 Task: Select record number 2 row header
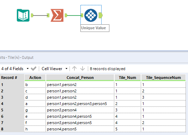[x=12, y=91]
